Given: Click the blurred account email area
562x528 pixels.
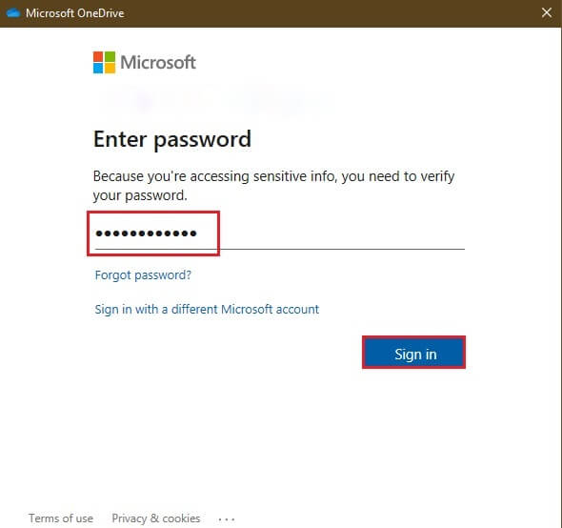Looking at the screenshot, I should pyautogui.click(x=215, y=102).
